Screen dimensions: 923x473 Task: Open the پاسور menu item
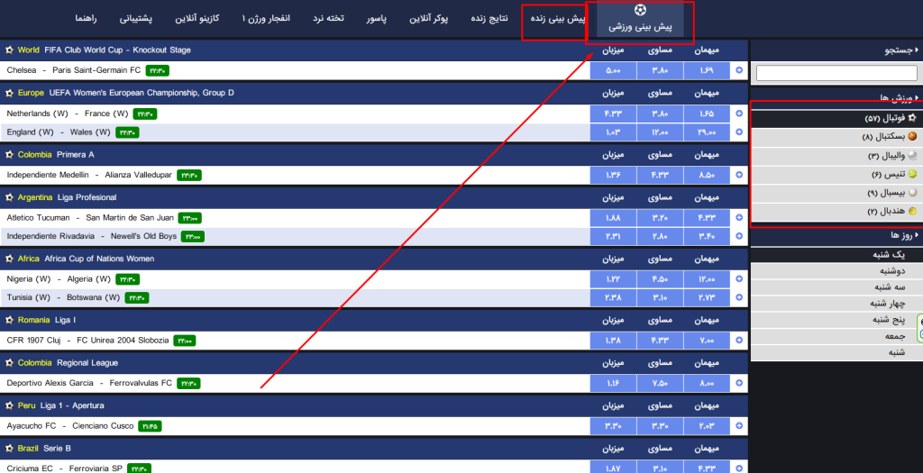tap(376, 19)
